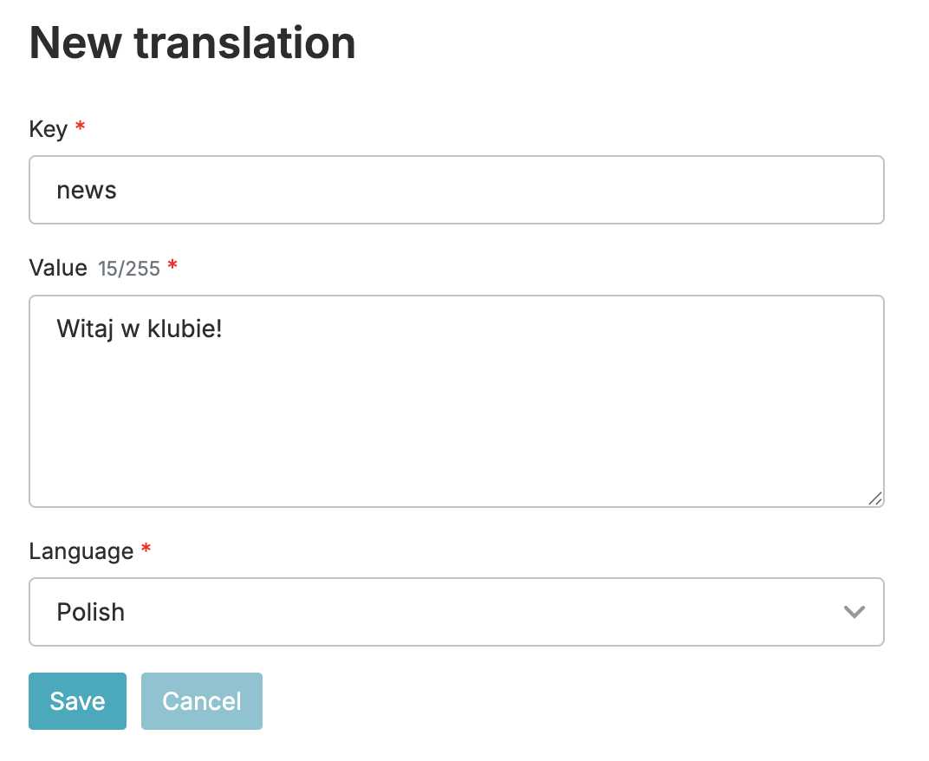The width and height of the screenshot is (929, 761).
Task: Click the Value field label
Action: [58, 268]
